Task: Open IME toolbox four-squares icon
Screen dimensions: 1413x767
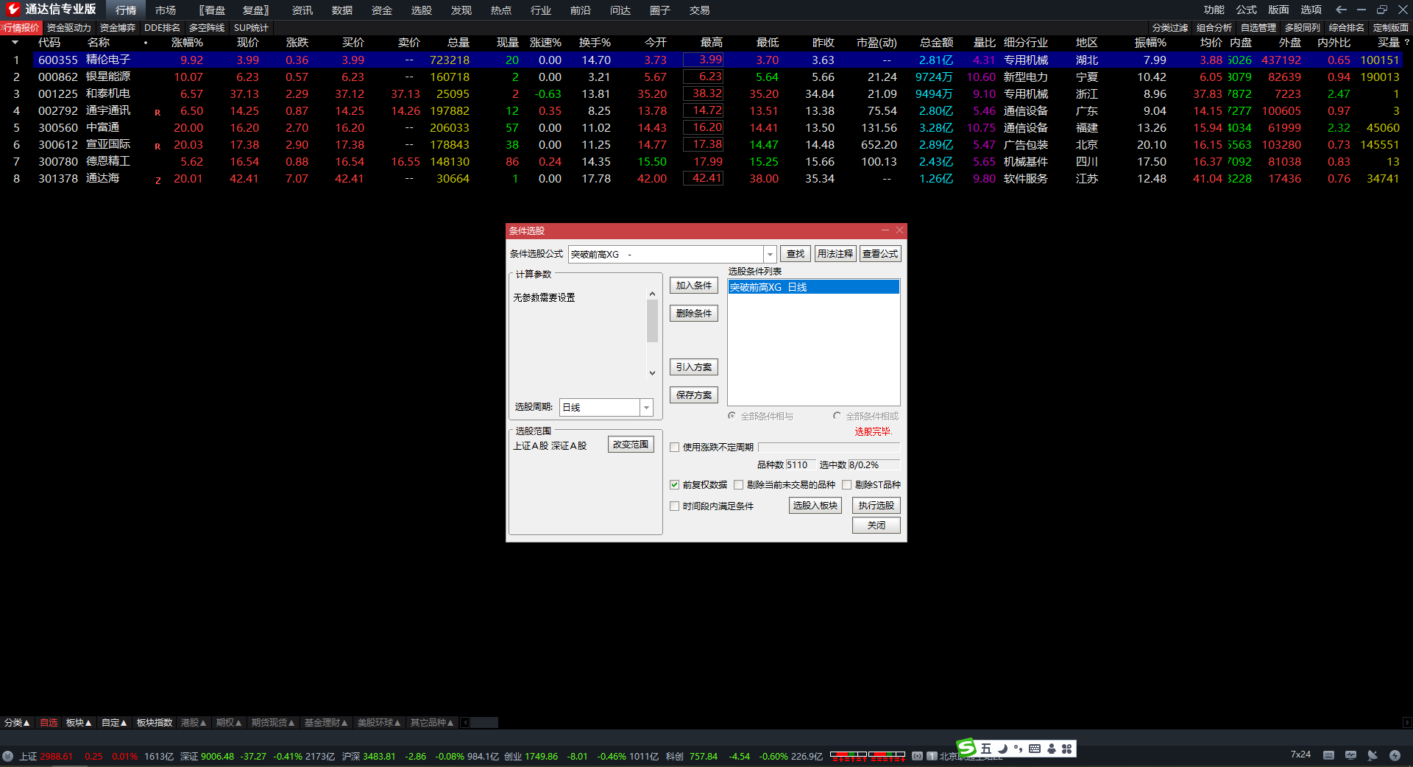Action: click(1066, 749)
